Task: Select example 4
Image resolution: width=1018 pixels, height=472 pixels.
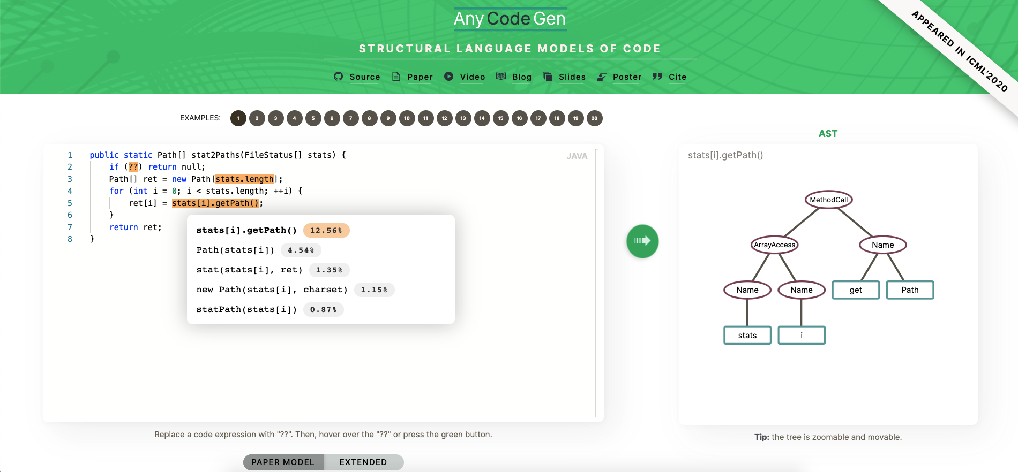Action: pos(295,118)
